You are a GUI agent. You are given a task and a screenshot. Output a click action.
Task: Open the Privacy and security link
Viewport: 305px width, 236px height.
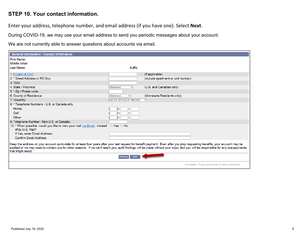point(209,164)
